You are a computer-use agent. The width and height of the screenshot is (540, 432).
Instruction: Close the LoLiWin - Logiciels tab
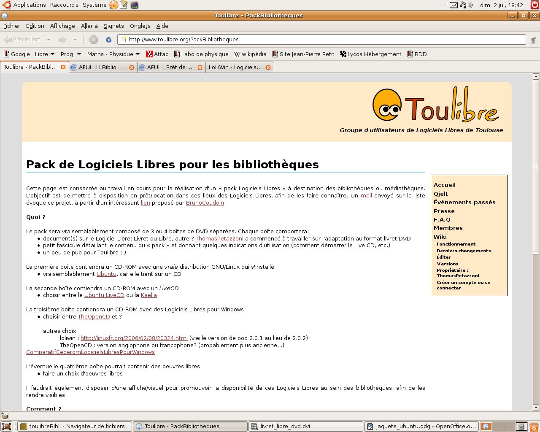pyautogui.click(x=268, y=67)
